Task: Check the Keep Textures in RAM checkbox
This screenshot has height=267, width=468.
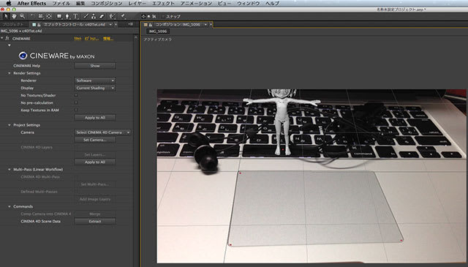Action: pyautogui.click(x=76, y=110)
